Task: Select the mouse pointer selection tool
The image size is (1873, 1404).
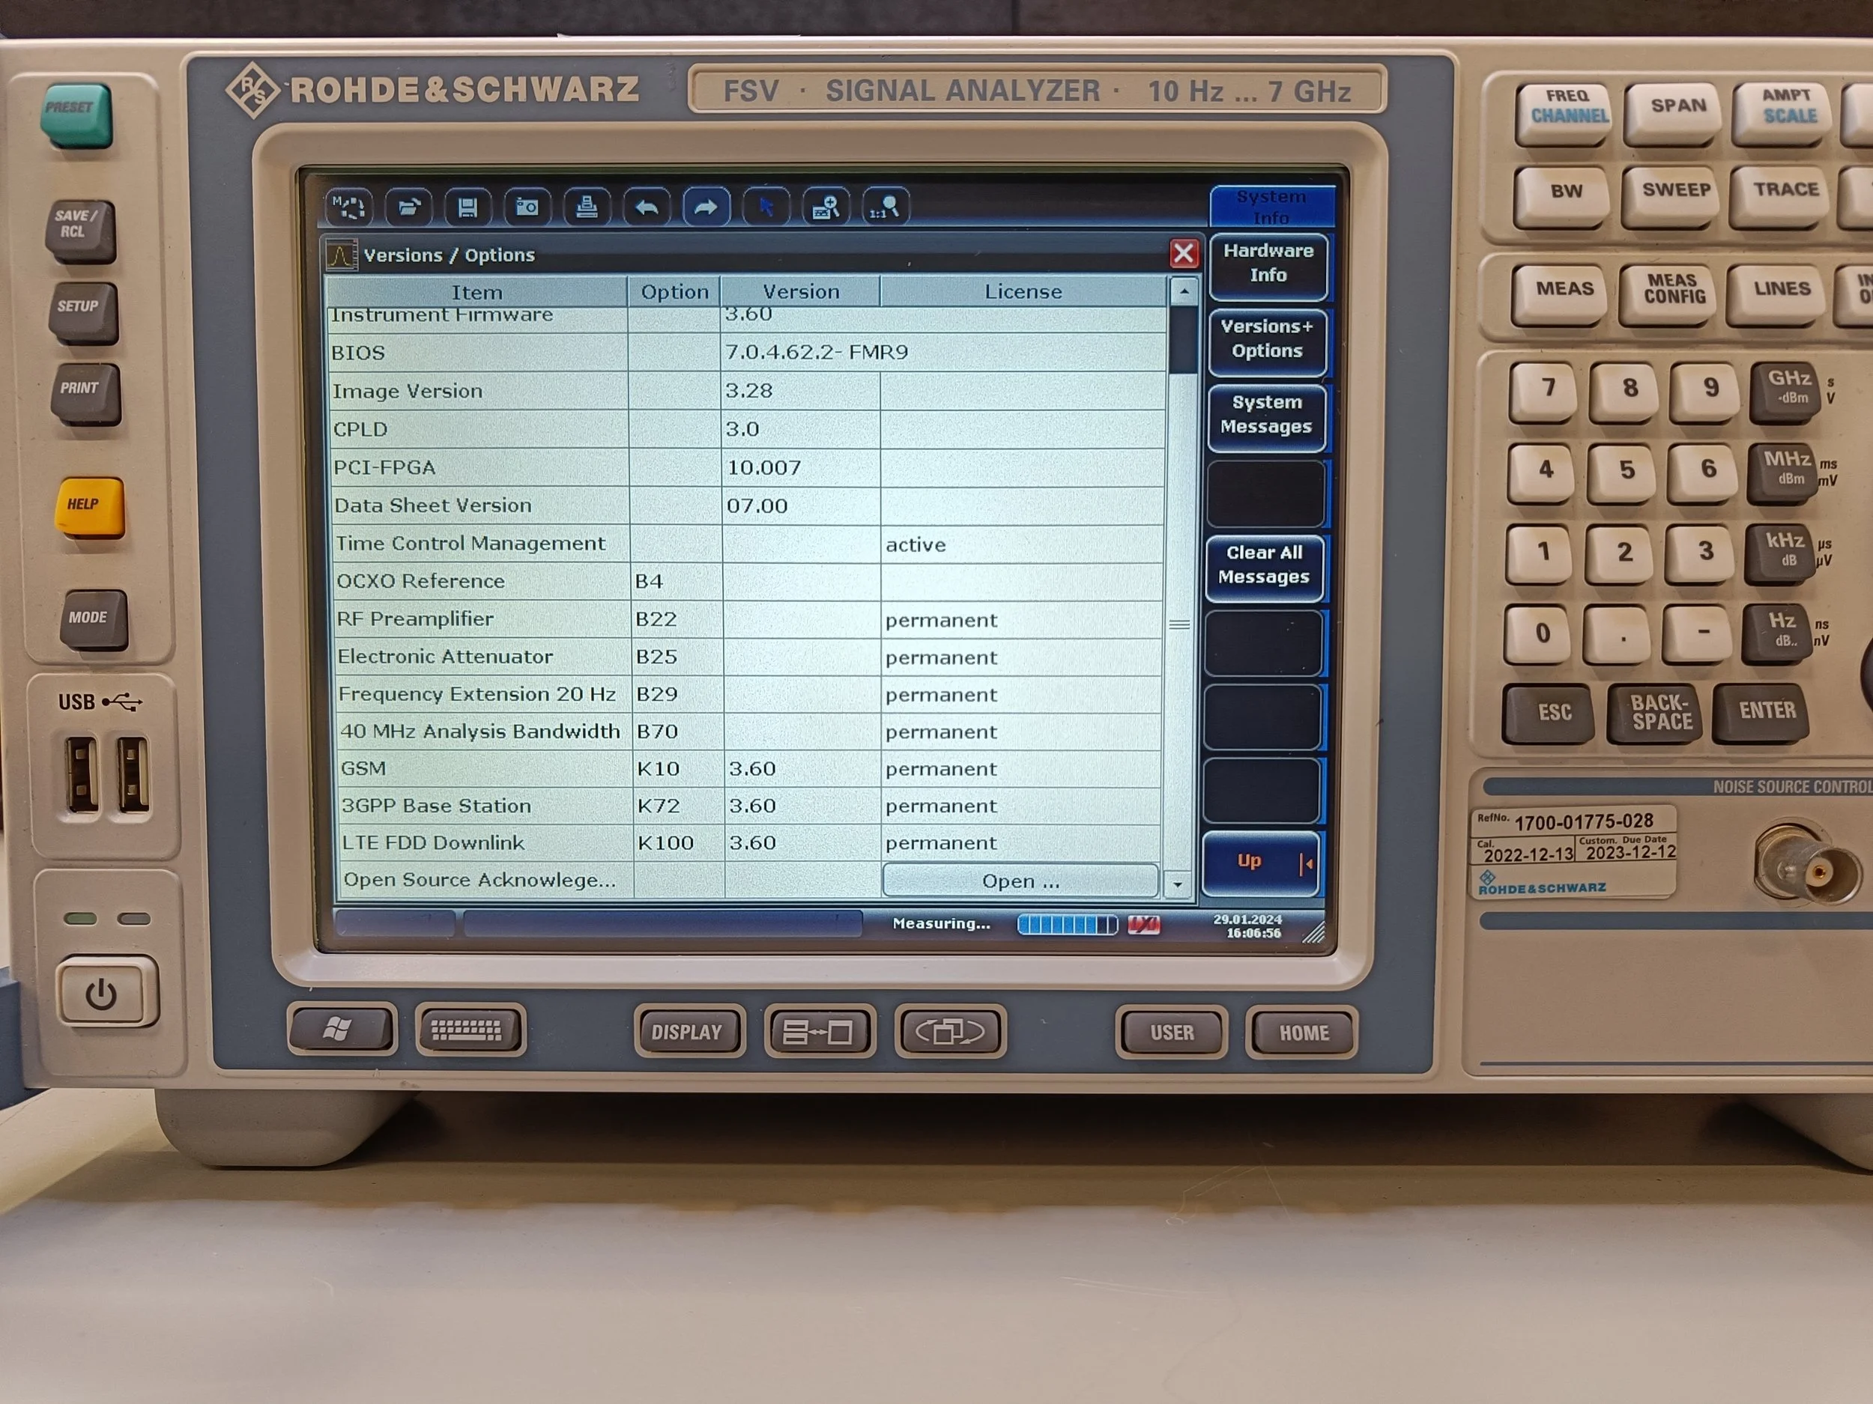Action: tap(766, 207)
